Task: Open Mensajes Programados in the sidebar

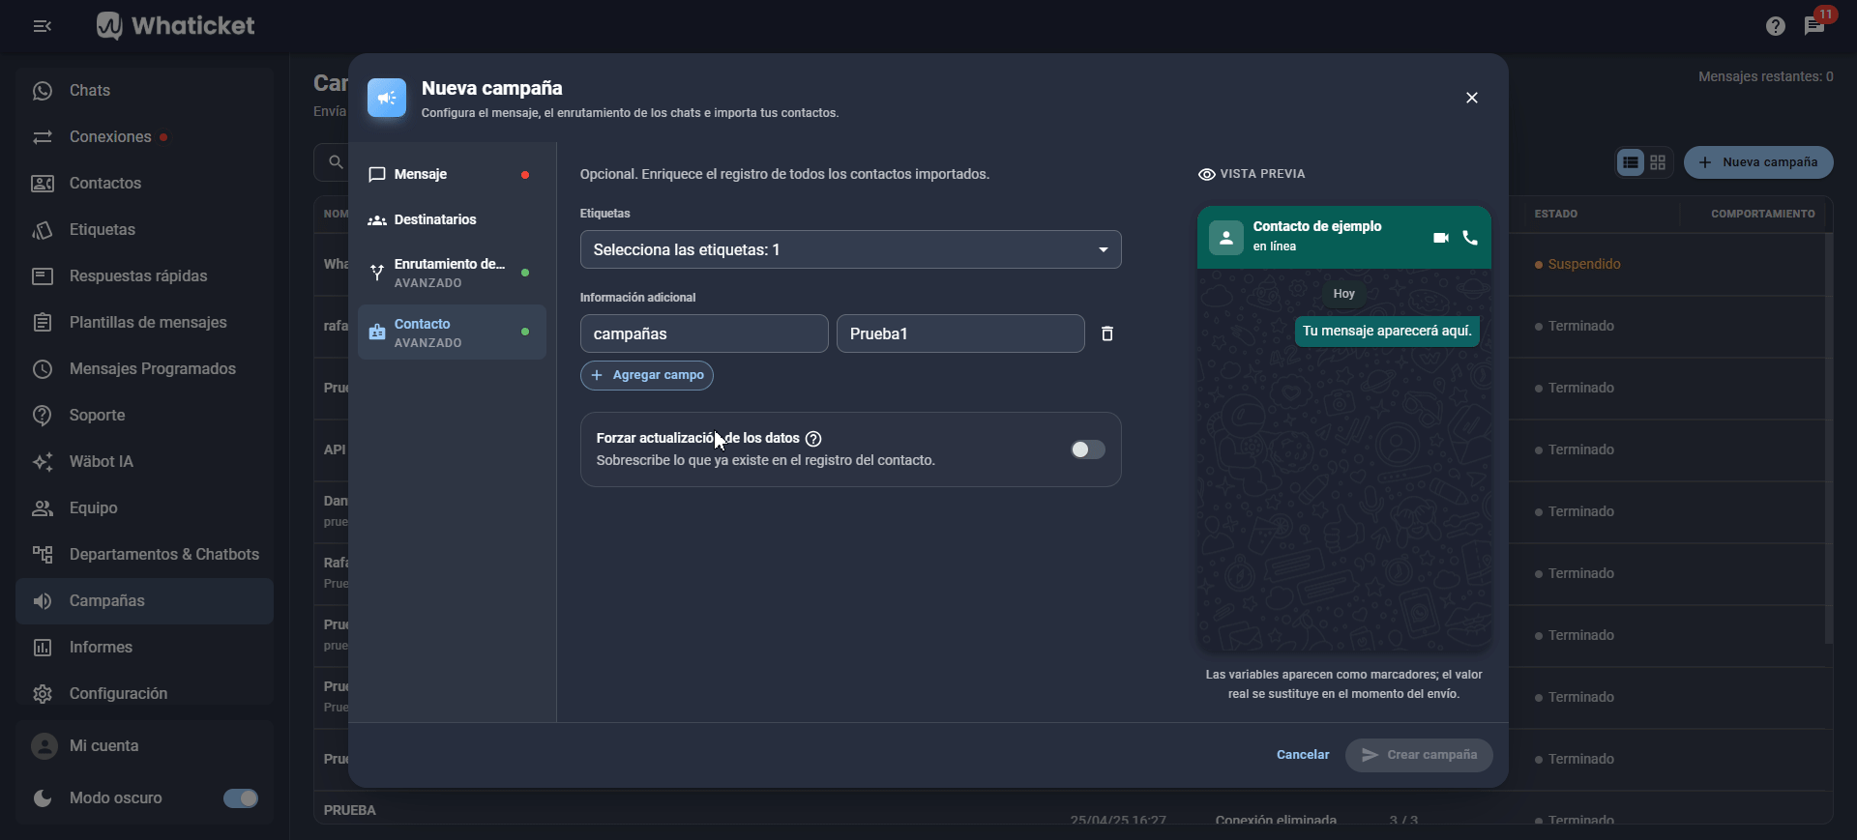Action: (x=145, y=369)
